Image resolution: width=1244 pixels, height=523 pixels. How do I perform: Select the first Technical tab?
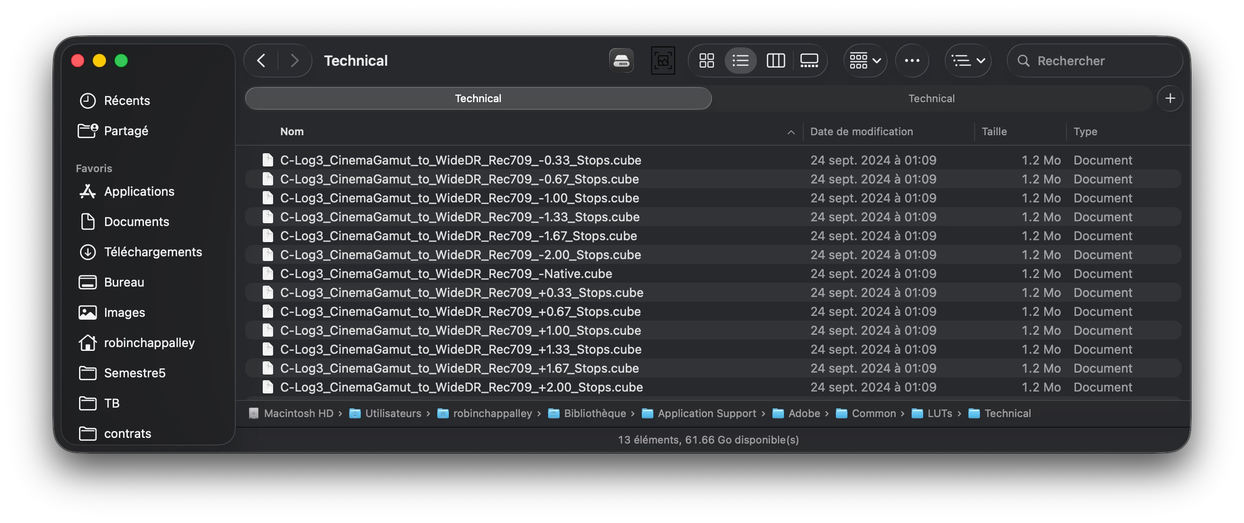tap(478, 98)
